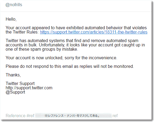
Task: Click the trailing ':ref' text after mask
Action: pyautogui.click(x=115, y=116)
